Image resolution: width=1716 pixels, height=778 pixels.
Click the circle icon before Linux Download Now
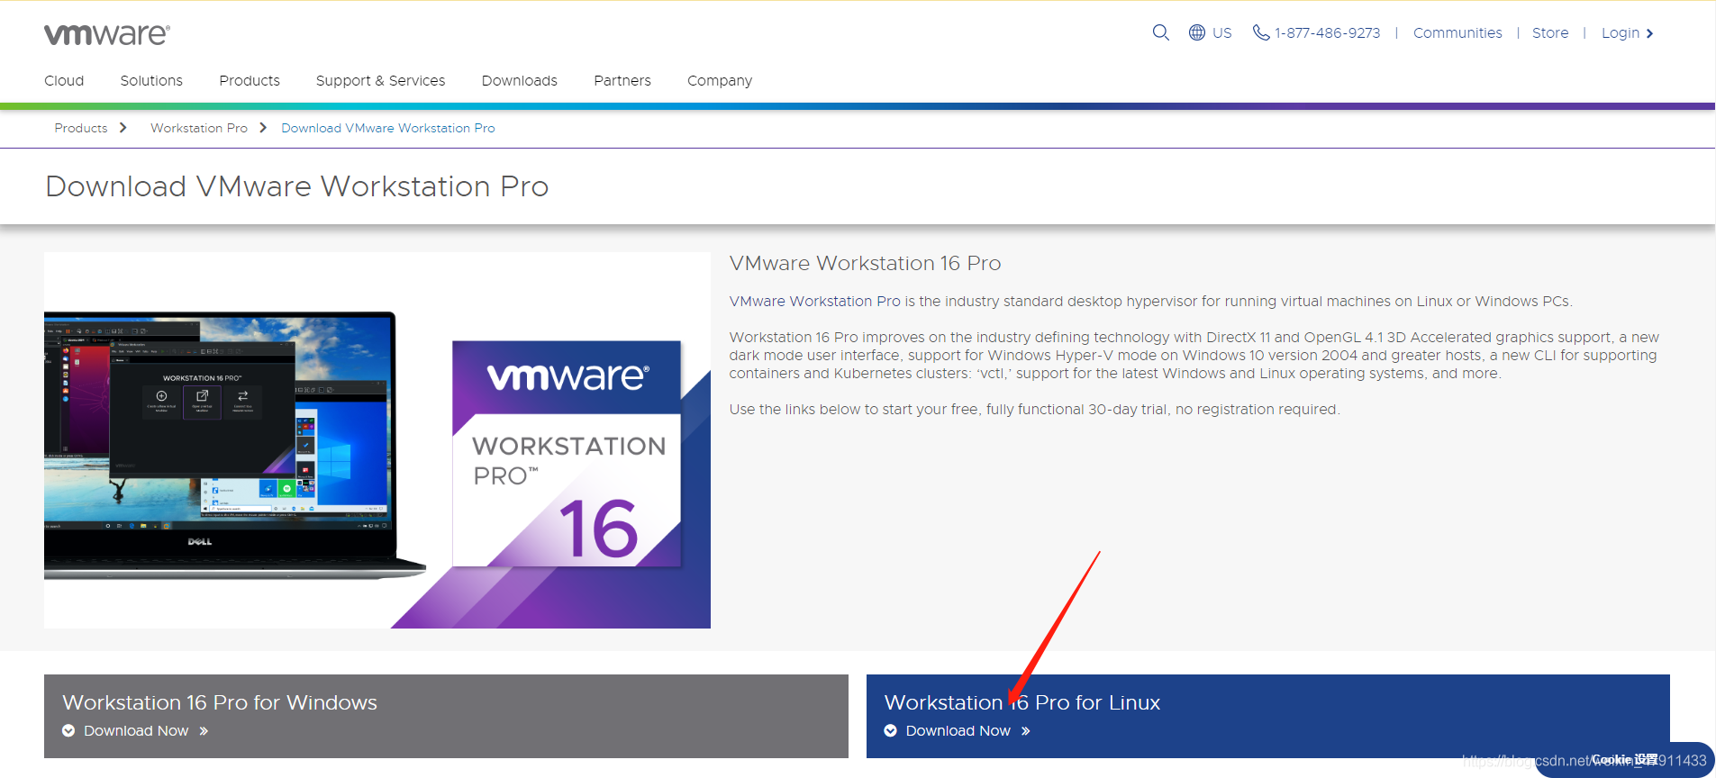[x=890, y=730]
